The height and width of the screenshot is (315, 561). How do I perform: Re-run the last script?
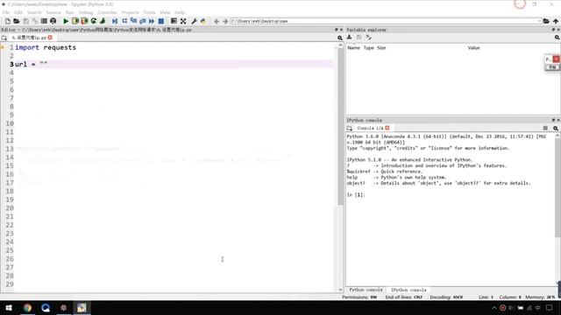94,21
